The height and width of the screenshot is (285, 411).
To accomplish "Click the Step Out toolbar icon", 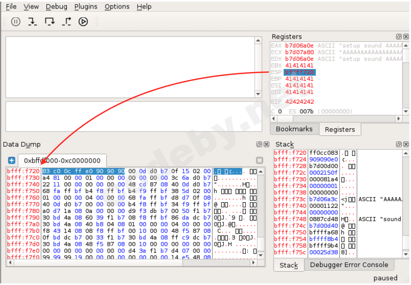I will (67, 22).
